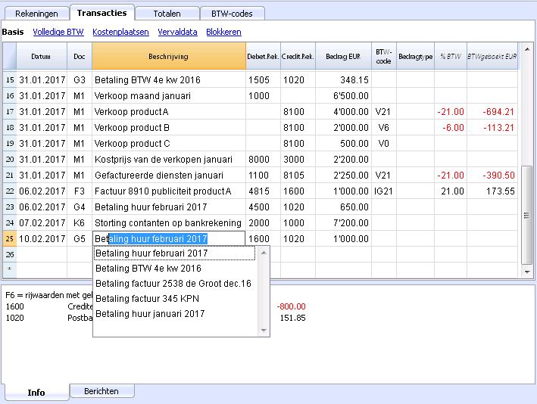Click the table vertical scrollbar thumb
This screenshot has height=404, width=537.
click(x=526, y=215)
